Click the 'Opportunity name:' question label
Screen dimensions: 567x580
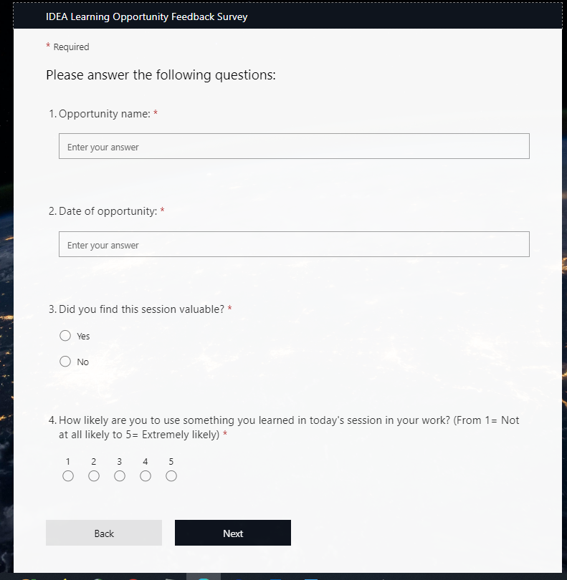pyautogui.click(x=105, y=114)
